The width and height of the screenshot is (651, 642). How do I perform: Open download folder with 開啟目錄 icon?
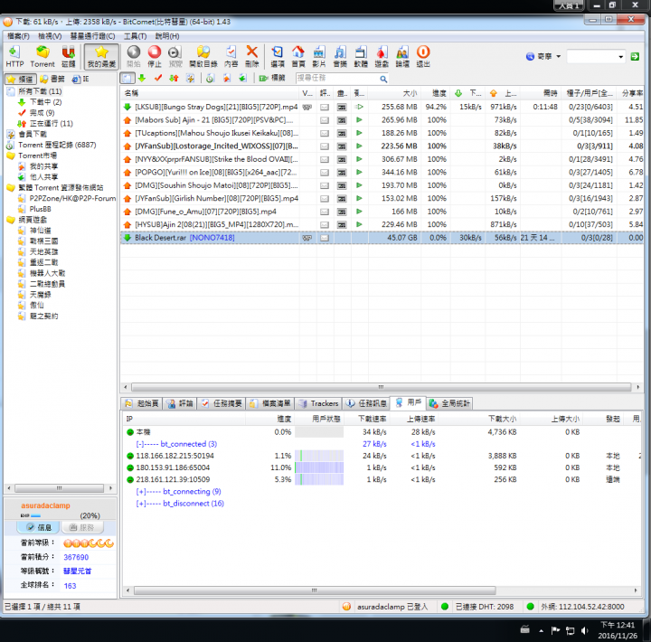[x=203, y=56]
